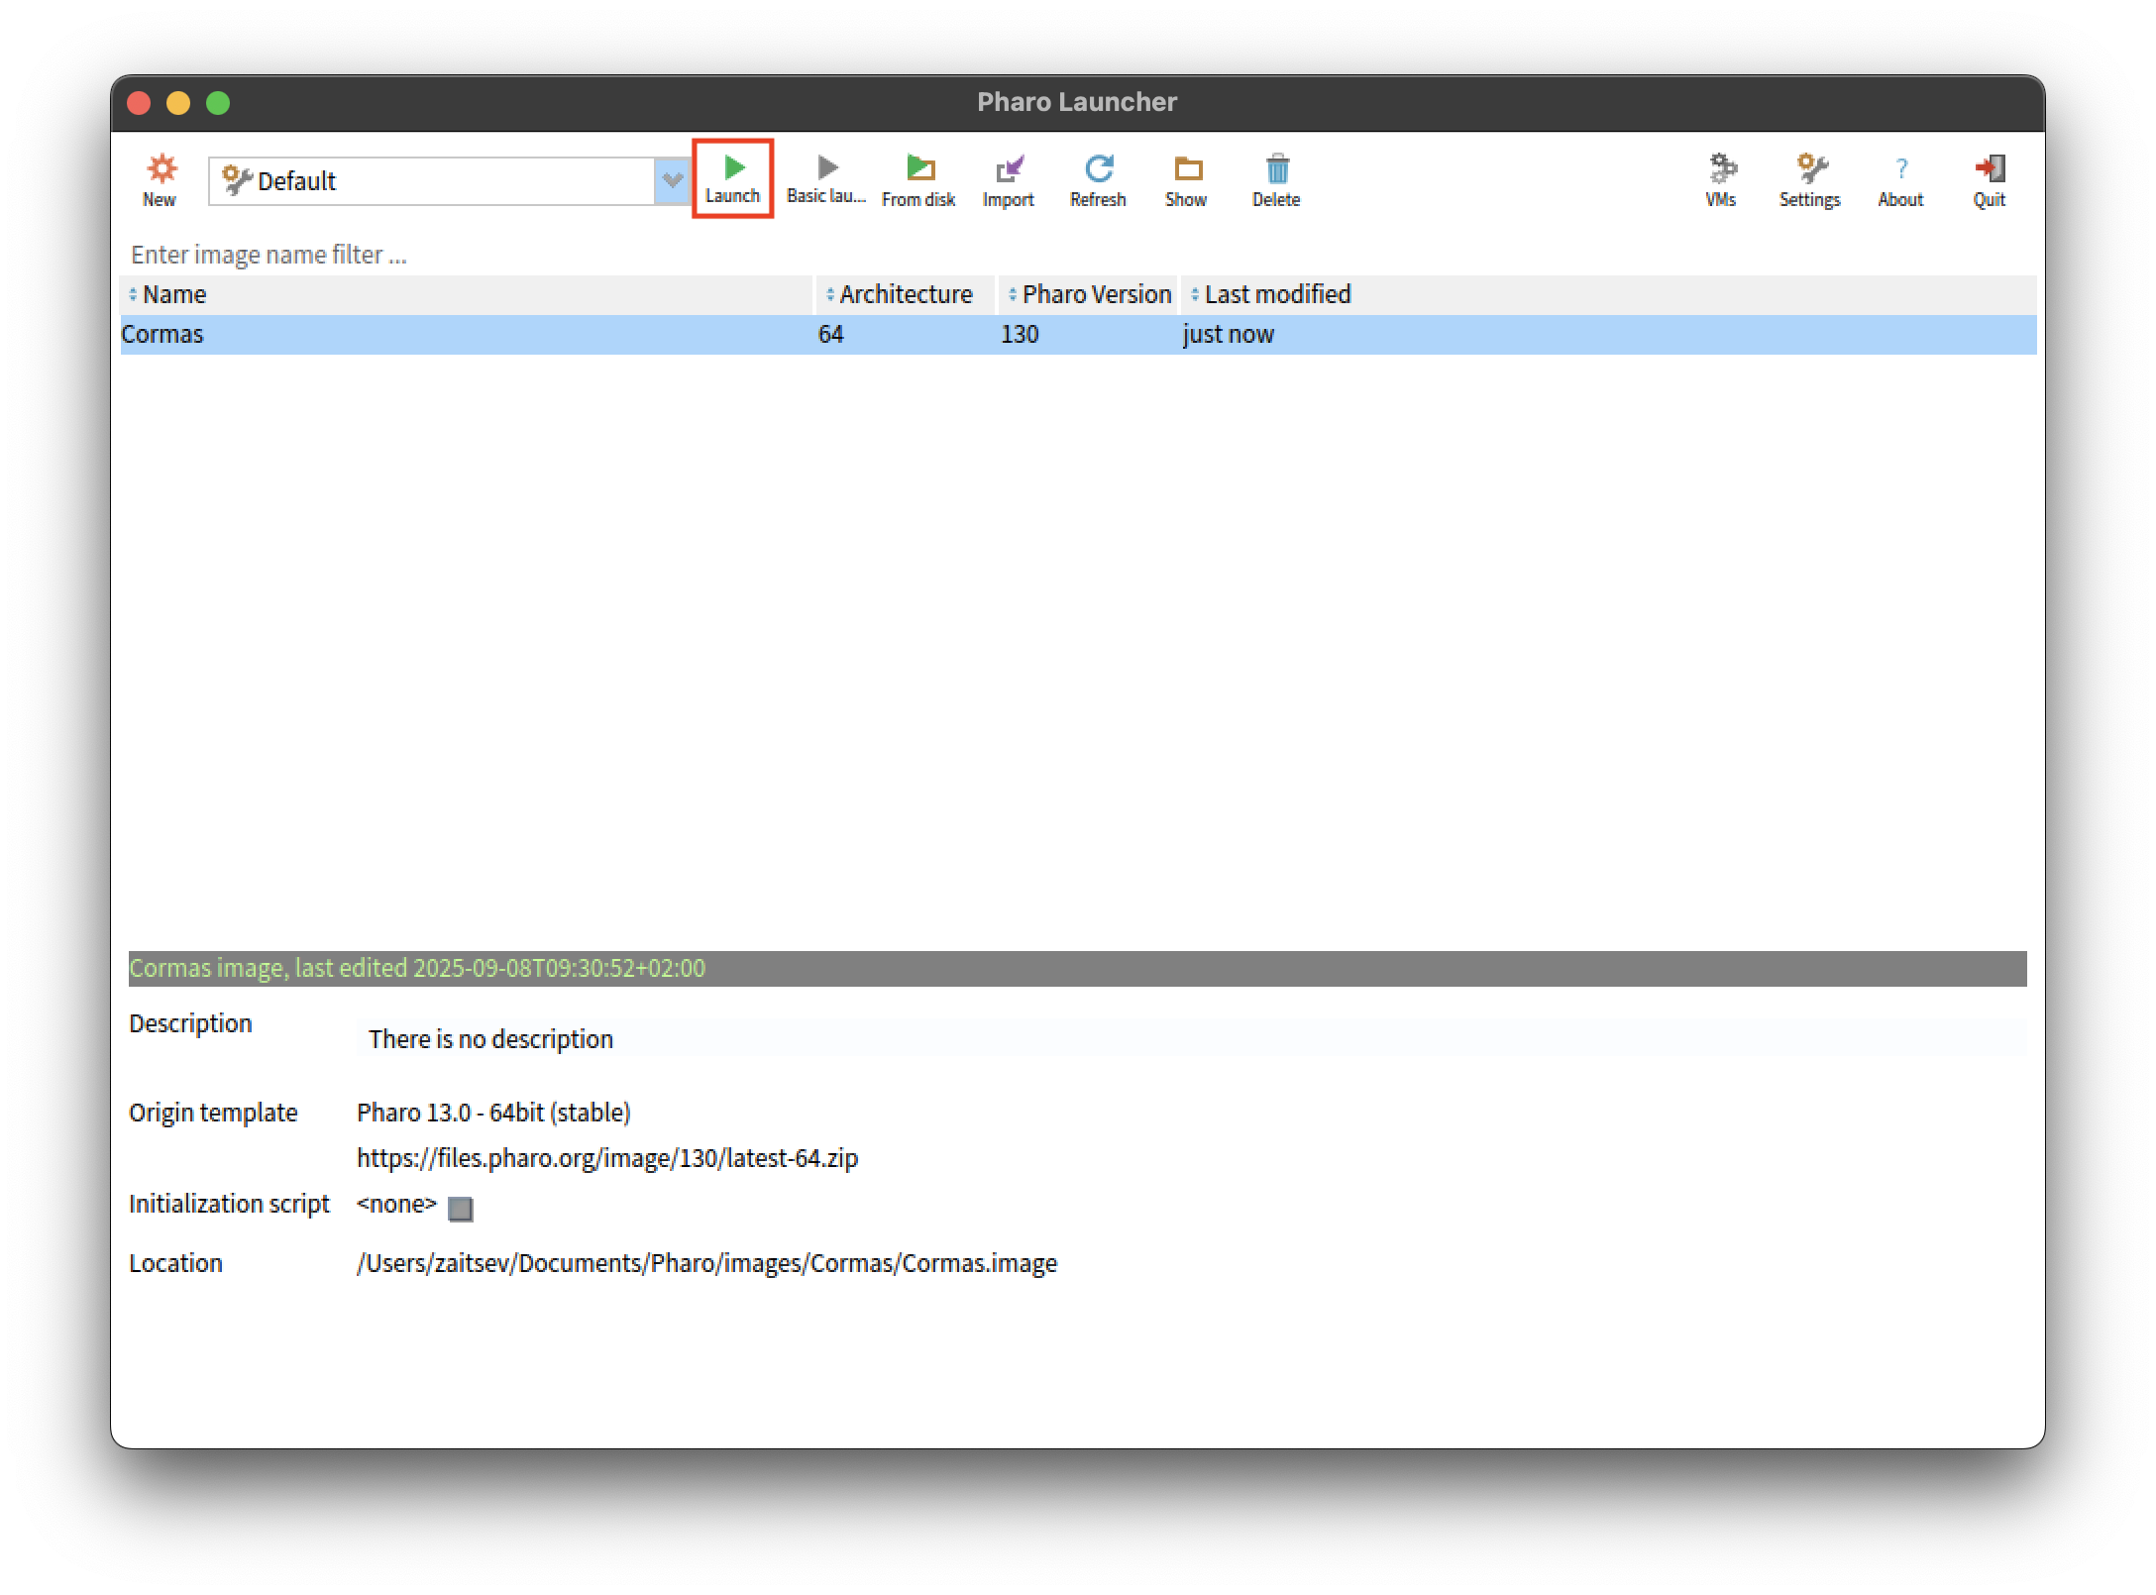Click the Show folder icon
The image size is (2156, 1595).
tap(1186, 179)
